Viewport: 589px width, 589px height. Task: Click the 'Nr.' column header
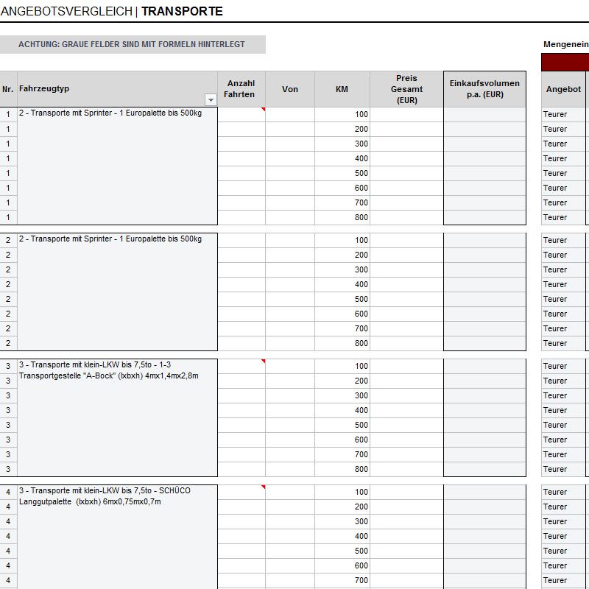[x=8, y=89]
